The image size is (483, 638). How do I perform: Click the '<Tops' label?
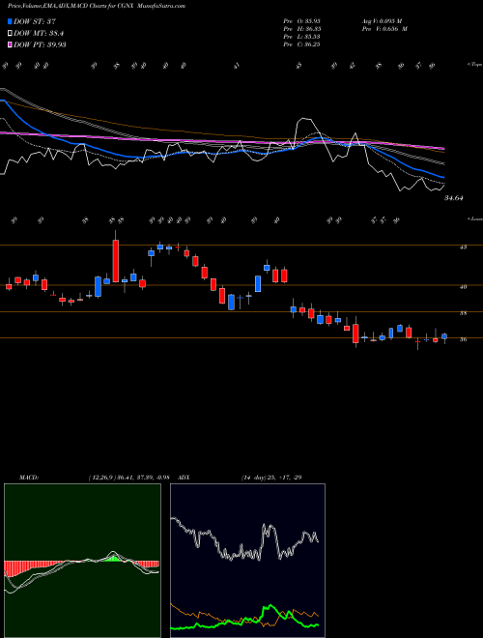(x=474, y=65)
